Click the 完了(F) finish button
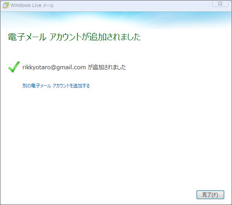The image size is (232, 205). 210,195
